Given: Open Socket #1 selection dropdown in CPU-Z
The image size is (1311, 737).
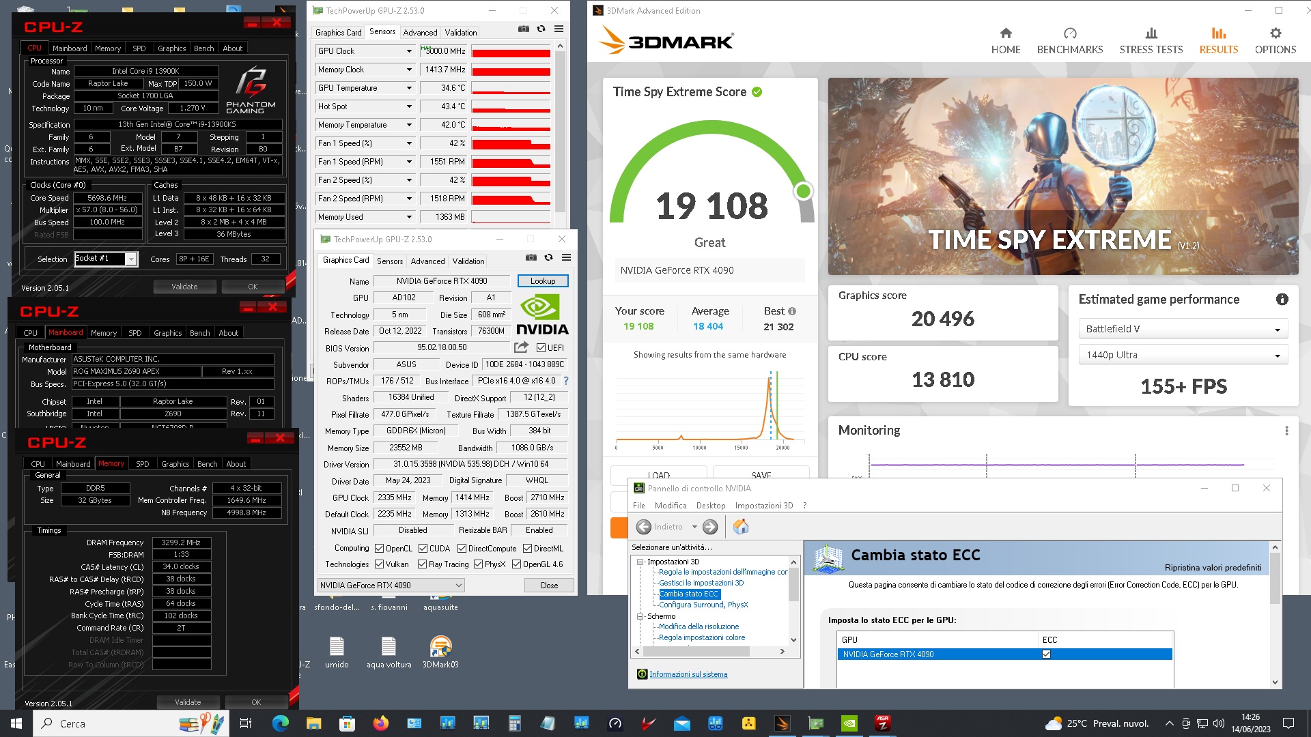Looking at the screenshot, I should (106, 259).
